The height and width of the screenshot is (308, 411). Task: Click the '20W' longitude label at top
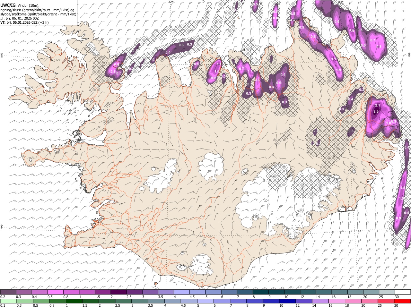point(171,2)
